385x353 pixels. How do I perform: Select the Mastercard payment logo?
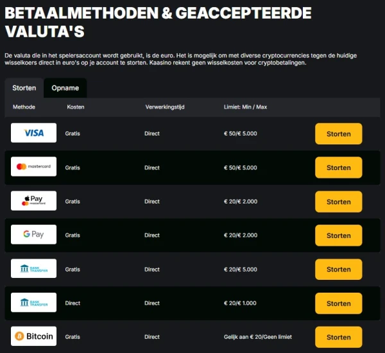coord(33,168)
